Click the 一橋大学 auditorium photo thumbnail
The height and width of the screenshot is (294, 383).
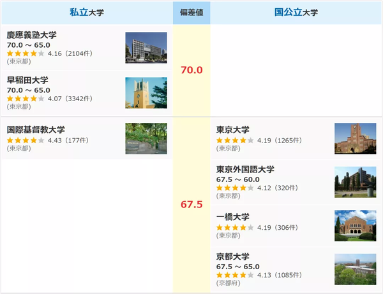click(x=355, y=225)
